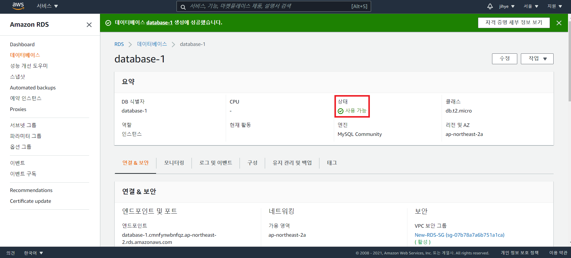Click the database-1 endpoint address text
571x258 pixels.
click(169, 238)
